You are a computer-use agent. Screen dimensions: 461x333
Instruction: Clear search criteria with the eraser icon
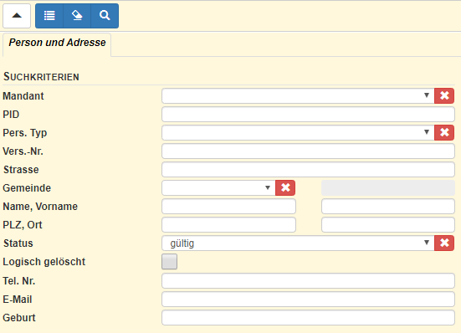[77, 16]
